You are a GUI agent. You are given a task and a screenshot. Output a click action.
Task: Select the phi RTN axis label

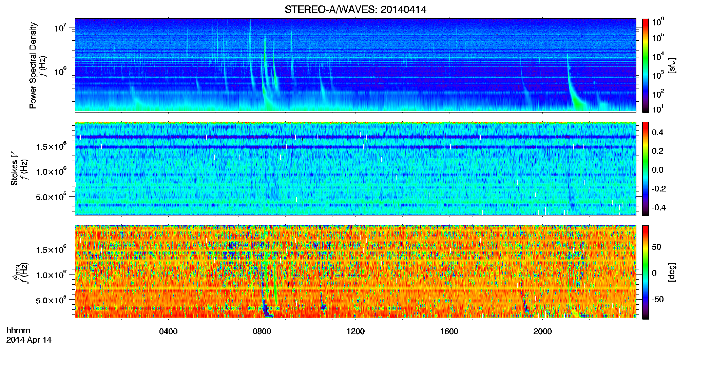16,273
